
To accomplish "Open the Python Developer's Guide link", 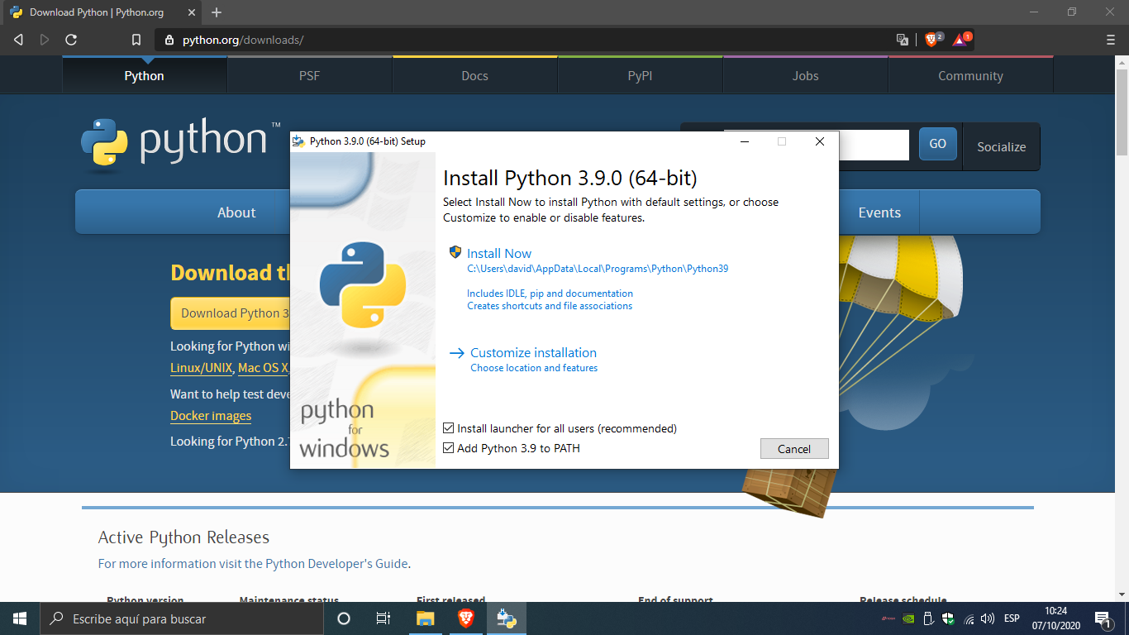I will (x=336, y=564).
